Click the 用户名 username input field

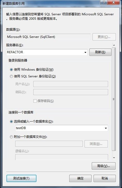coord(71,84)
